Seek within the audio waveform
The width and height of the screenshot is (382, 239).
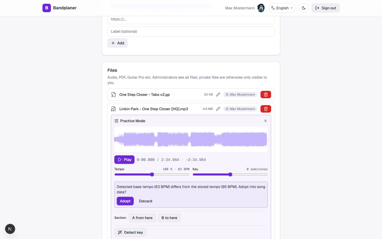(191, 139)
